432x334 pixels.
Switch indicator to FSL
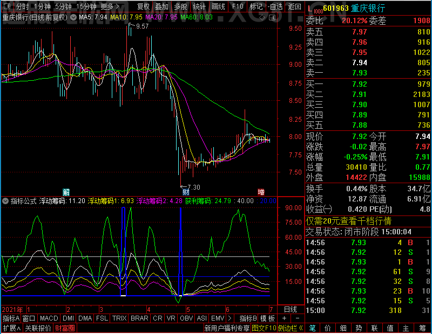coord(102,318)
